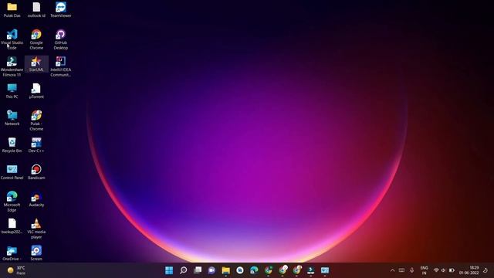The width and height of the screenshot is (494, 278).
Task: Select the Control Panel desktop icon
Action: coord(12,172)
